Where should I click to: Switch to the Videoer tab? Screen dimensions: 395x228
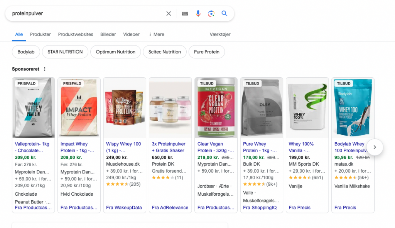[x=131, y=34]
